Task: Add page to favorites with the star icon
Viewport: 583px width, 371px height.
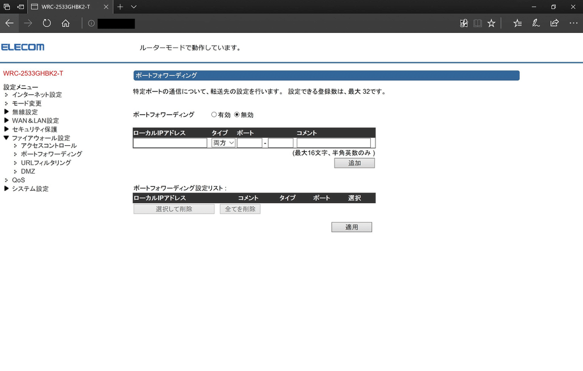Action: [x=491, y=23]
